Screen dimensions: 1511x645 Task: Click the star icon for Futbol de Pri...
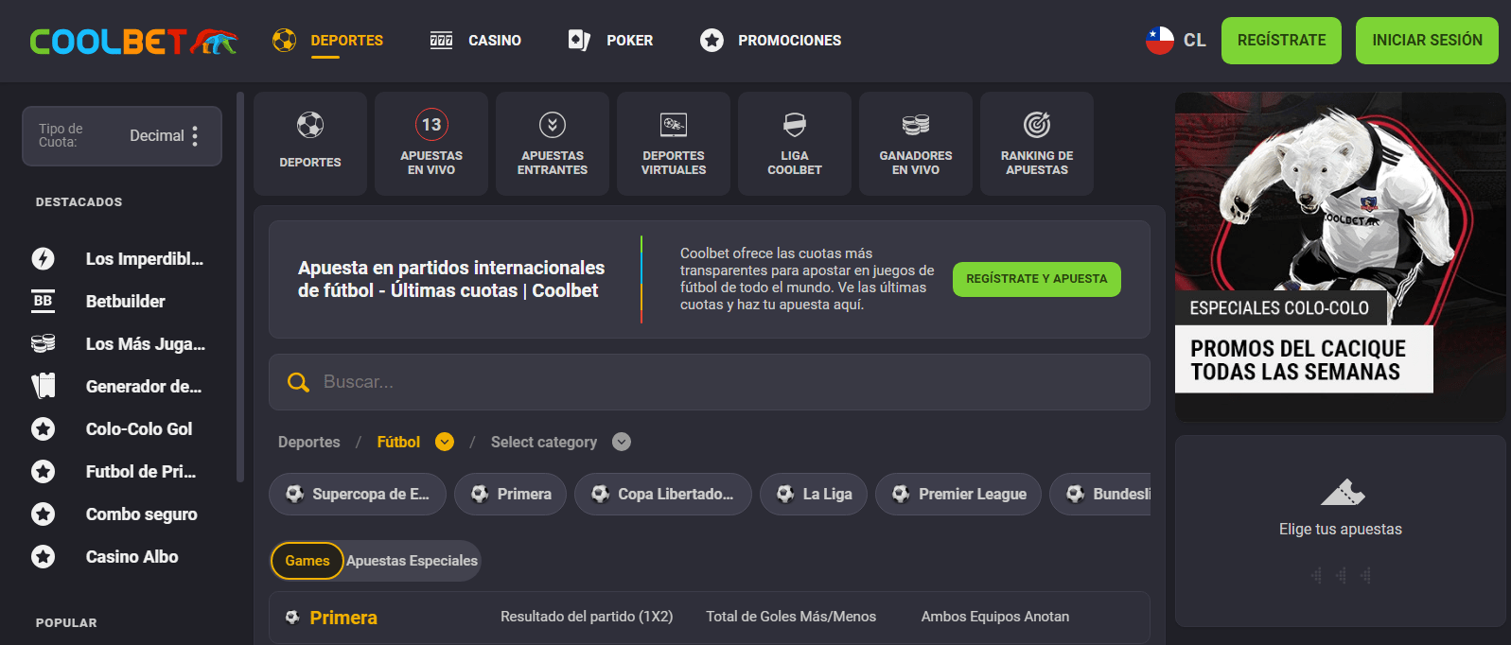point(44,471)
